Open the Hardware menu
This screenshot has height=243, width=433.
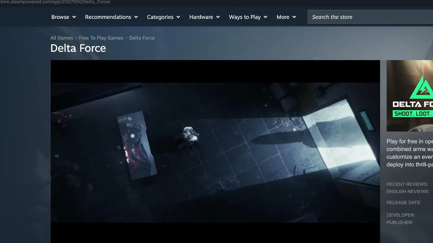[205, 17]
